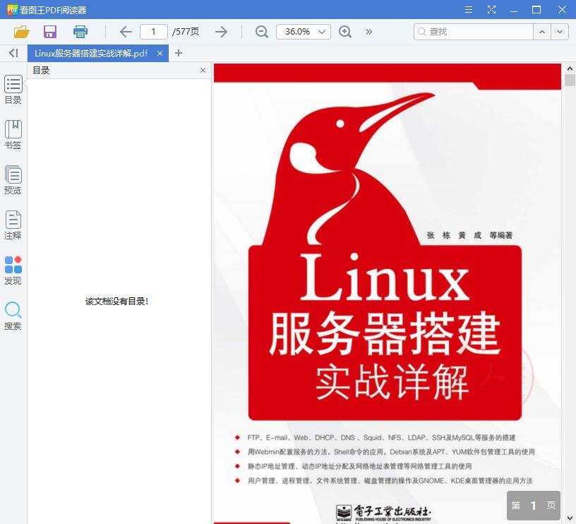Screen dimensions: 576x524
Task: Click the 目录 panel header title
Action: [x=41, y=70]
